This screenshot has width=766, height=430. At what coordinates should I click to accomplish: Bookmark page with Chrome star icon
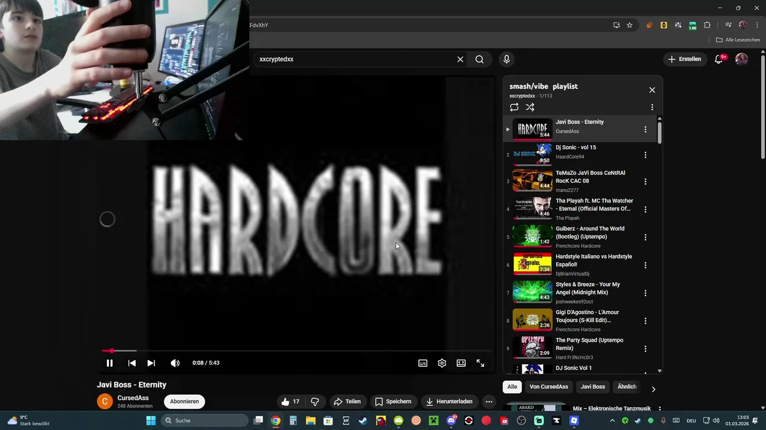(630, 25)
